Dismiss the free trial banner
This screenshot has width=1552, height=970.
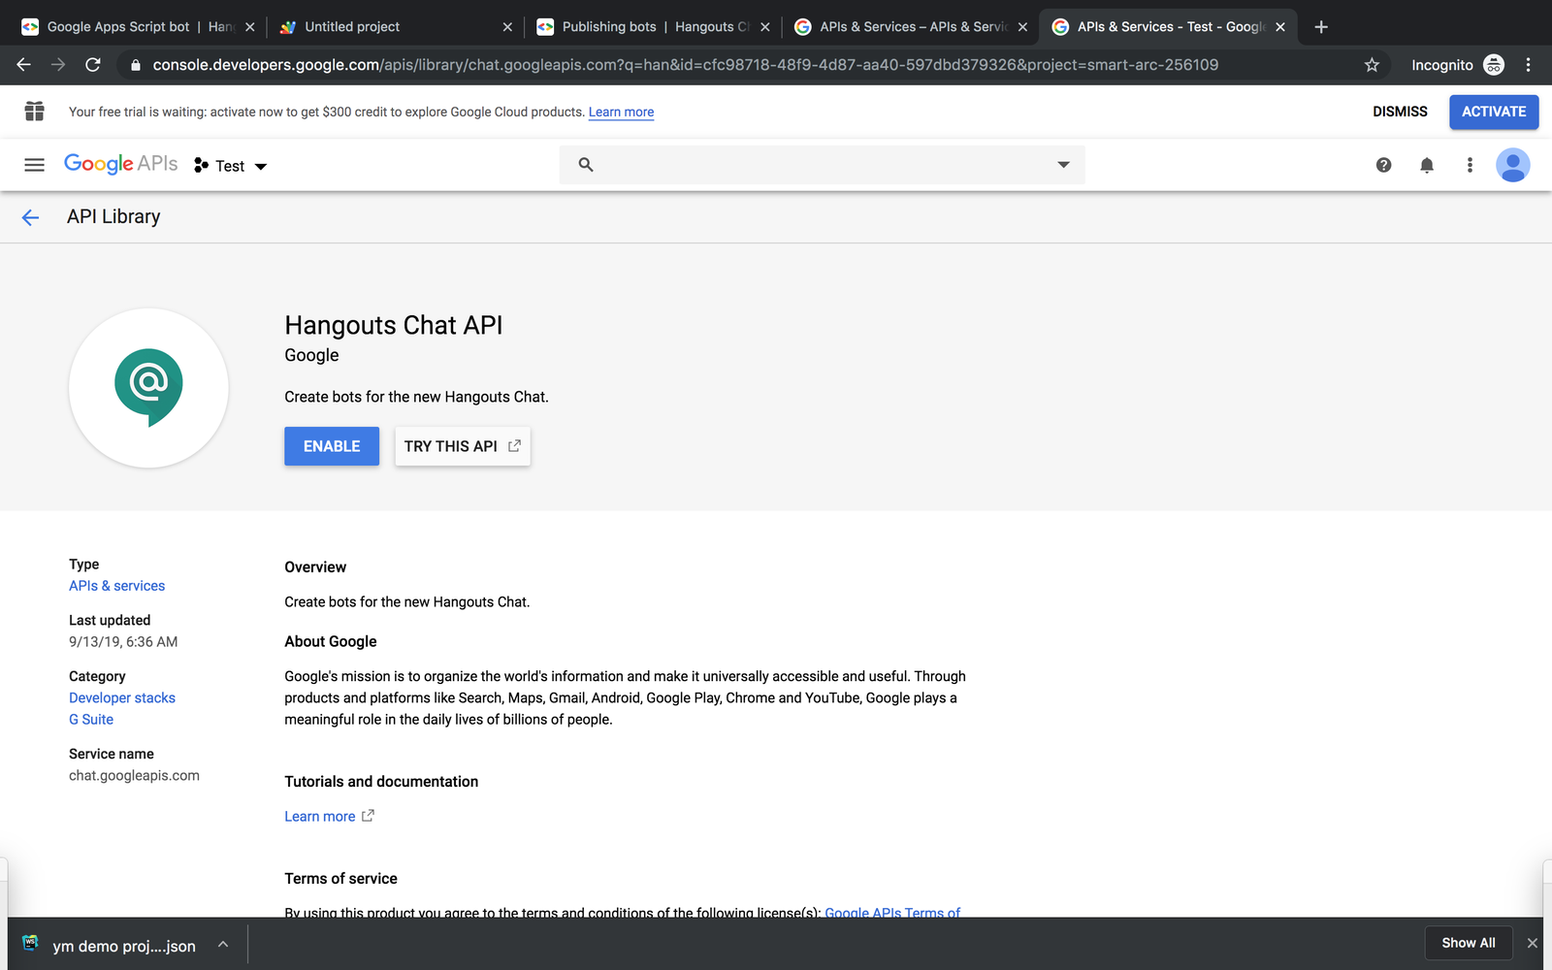pos(1400,112)
